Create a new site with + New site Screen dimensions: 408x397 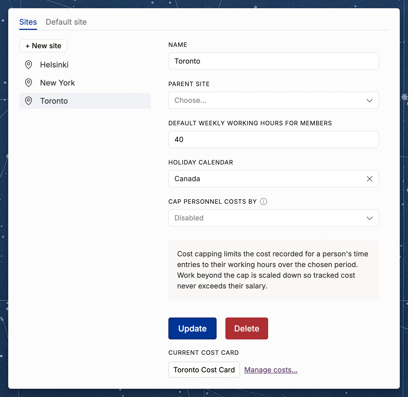click(x=43, y=46)
